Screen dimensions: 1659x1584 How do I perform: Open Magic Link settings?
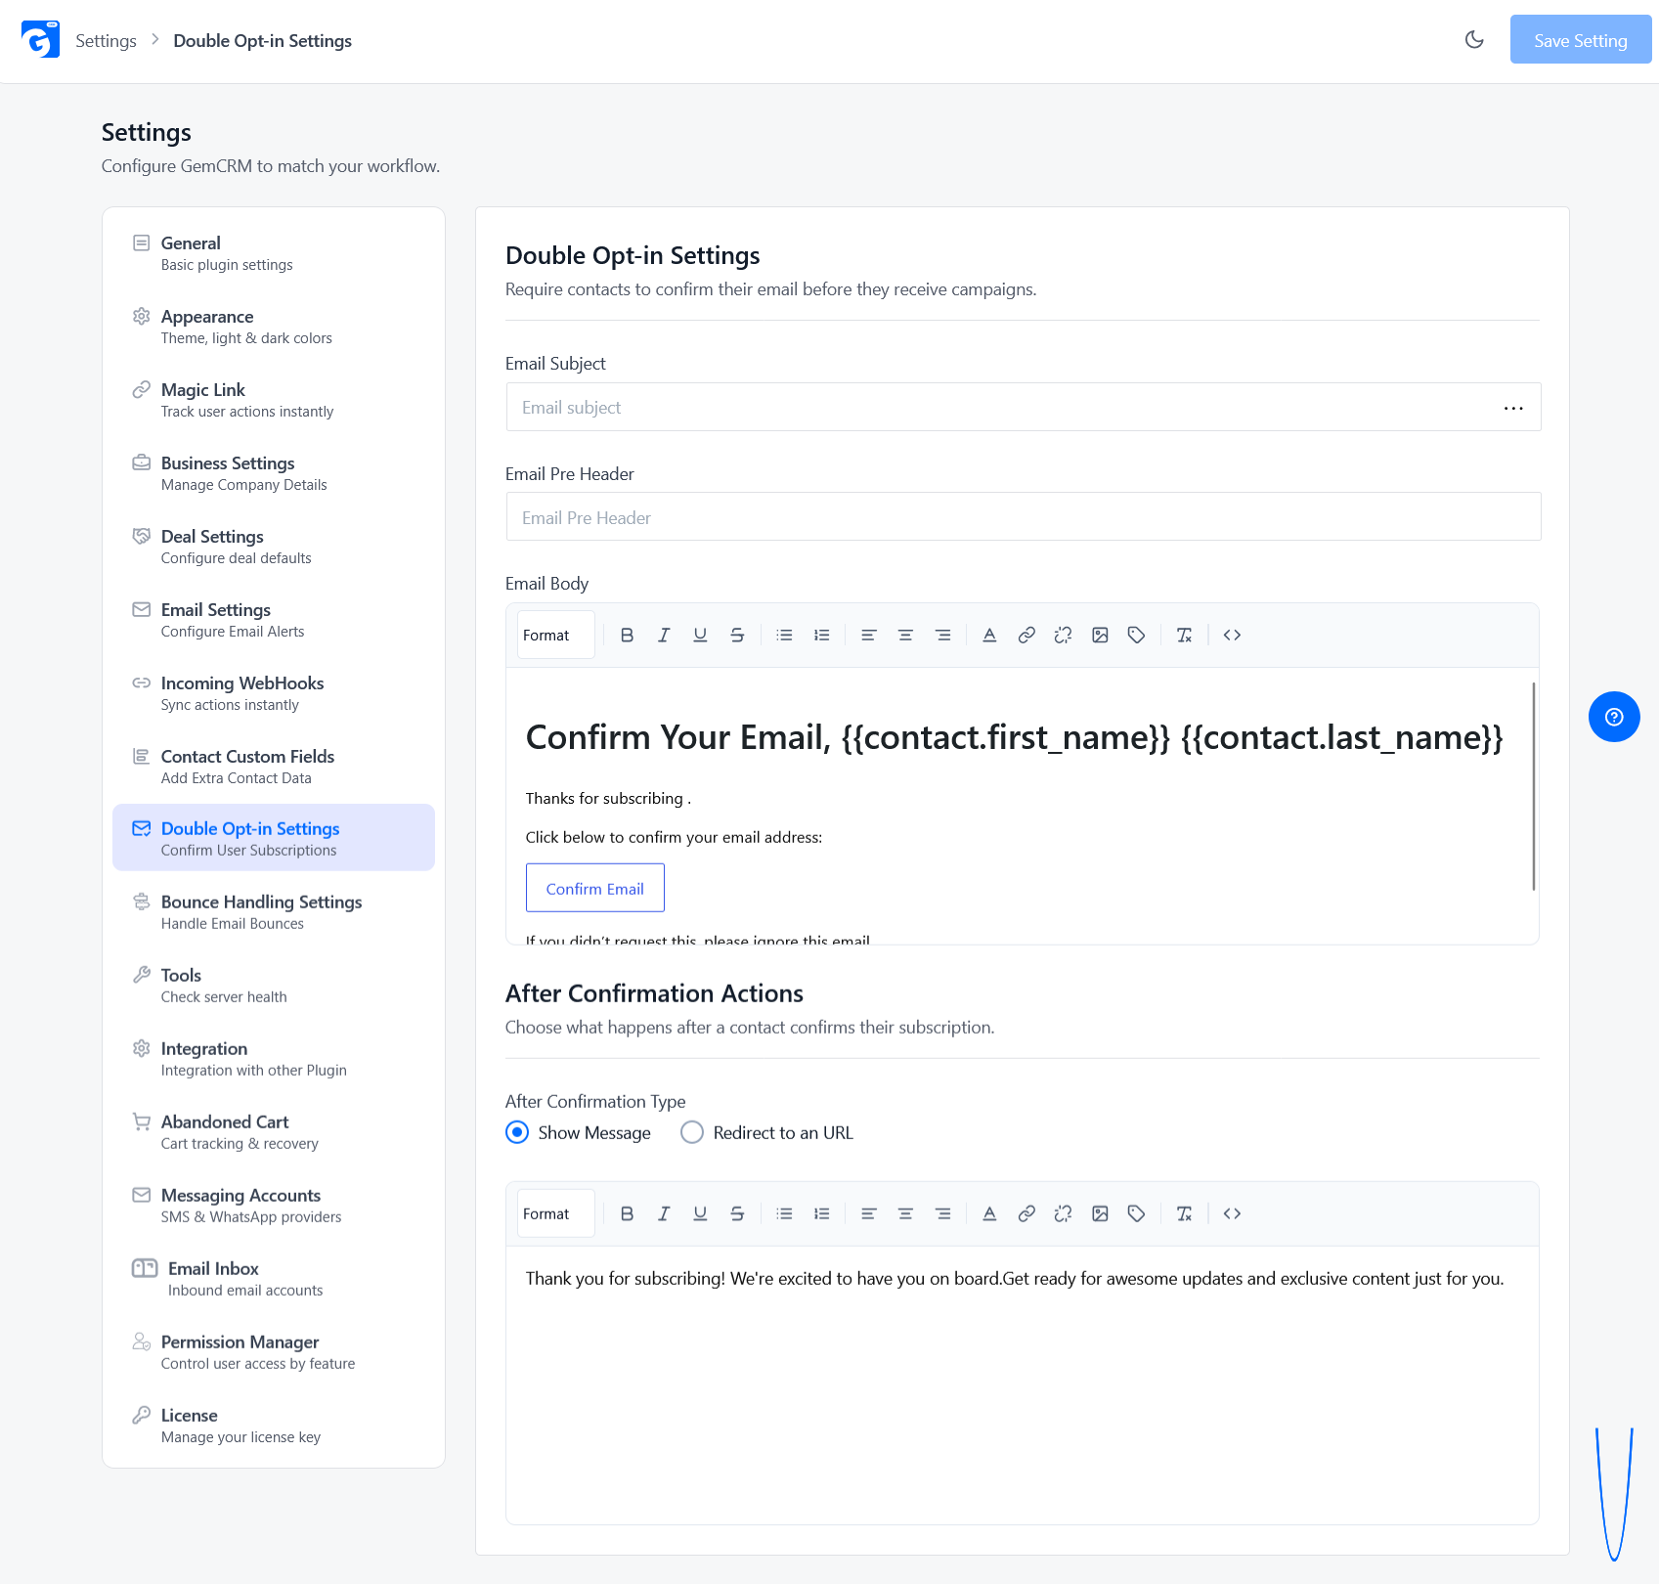click(274, 399)
